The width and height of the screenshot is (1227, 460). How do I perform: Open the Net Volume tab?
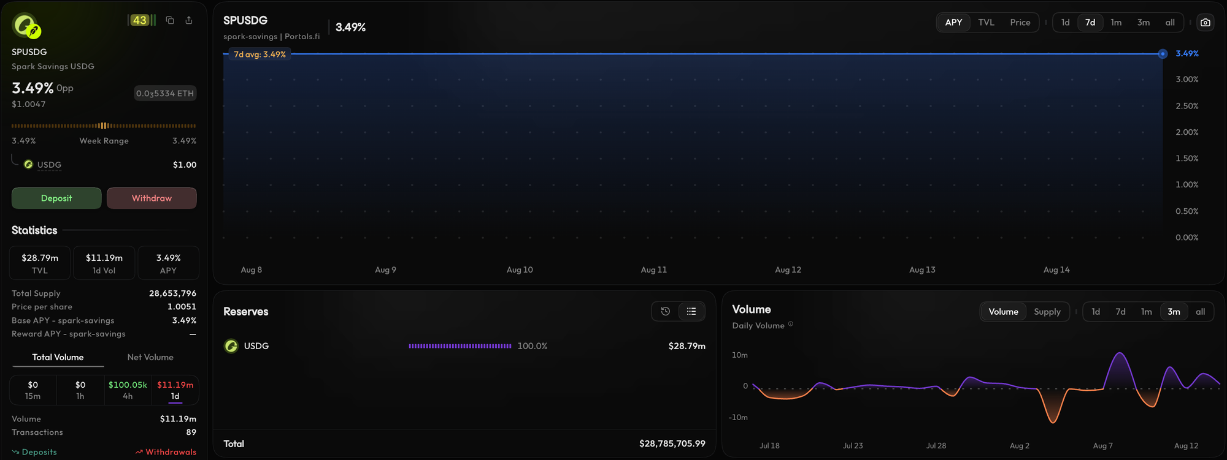tap(150, 357)
